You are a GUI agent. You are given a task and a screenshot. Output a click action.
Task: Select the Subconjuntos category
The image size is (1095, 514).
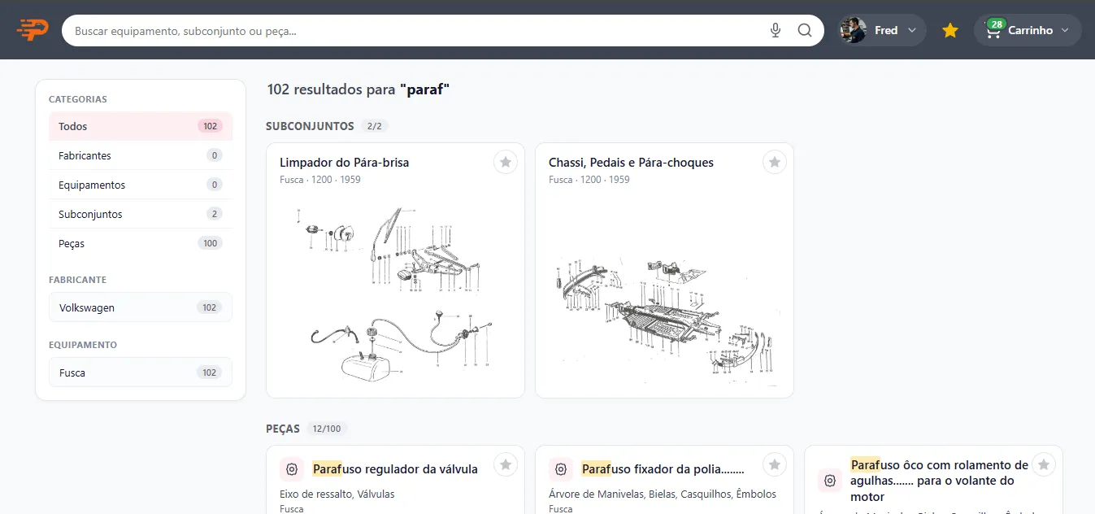141,214
